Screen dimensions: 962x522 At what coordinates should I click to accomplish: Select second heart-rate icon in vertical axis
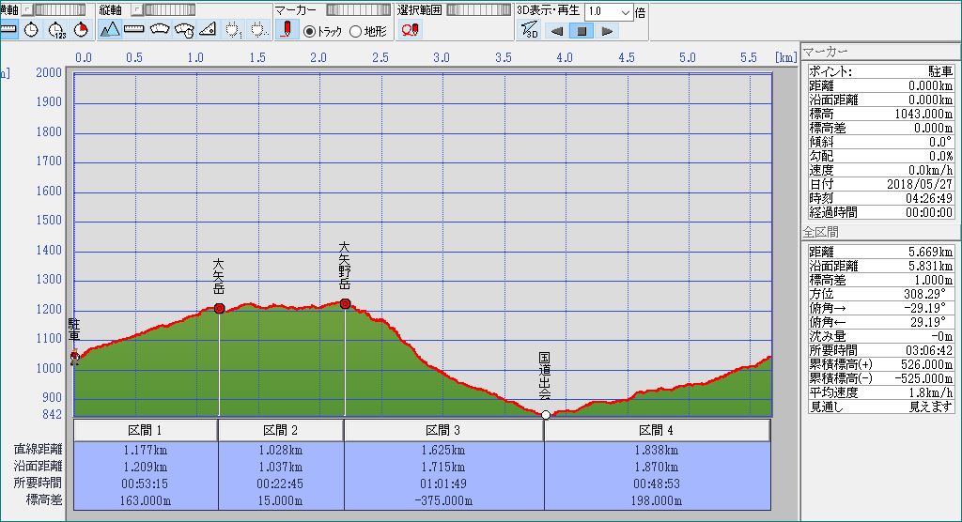[259, 29]
